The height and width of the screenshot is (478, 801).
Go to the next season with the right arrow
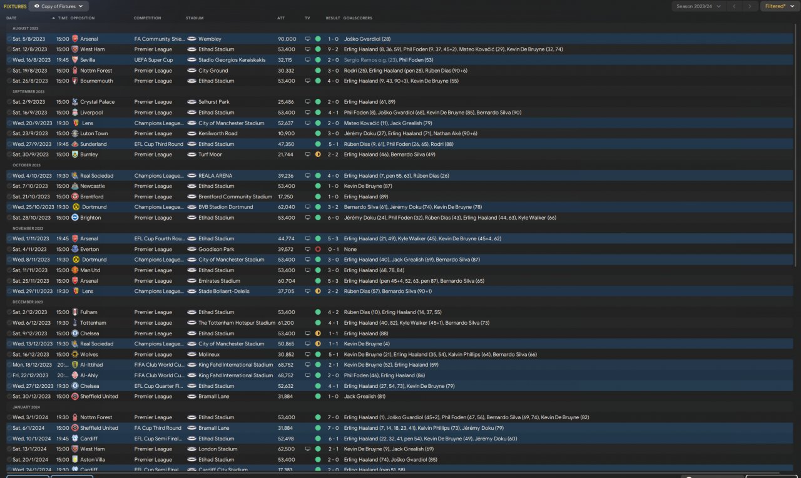(750, 6)
